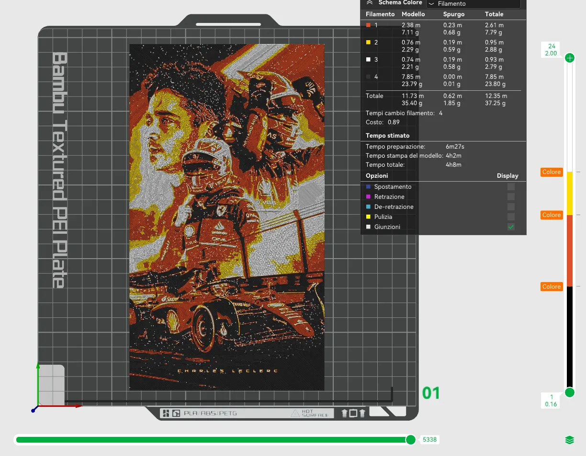Click the orange swatch for filament 1

tap(368, 25)
